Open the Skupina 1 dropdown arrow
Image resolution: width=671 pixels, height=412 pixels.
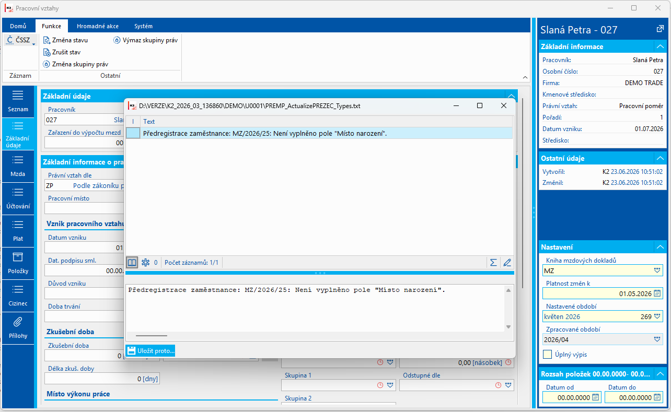[x=390, y=385]
